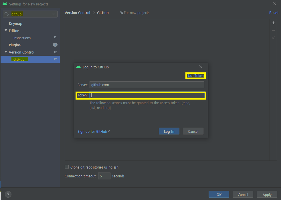Click the required scopes hint text
281x200 pixels.
(140, 105)
